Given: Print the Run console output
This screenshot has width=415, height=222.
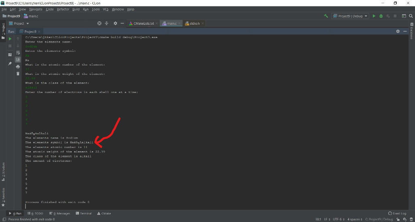Looking at the screenshot, I should [x=18, y=67].
